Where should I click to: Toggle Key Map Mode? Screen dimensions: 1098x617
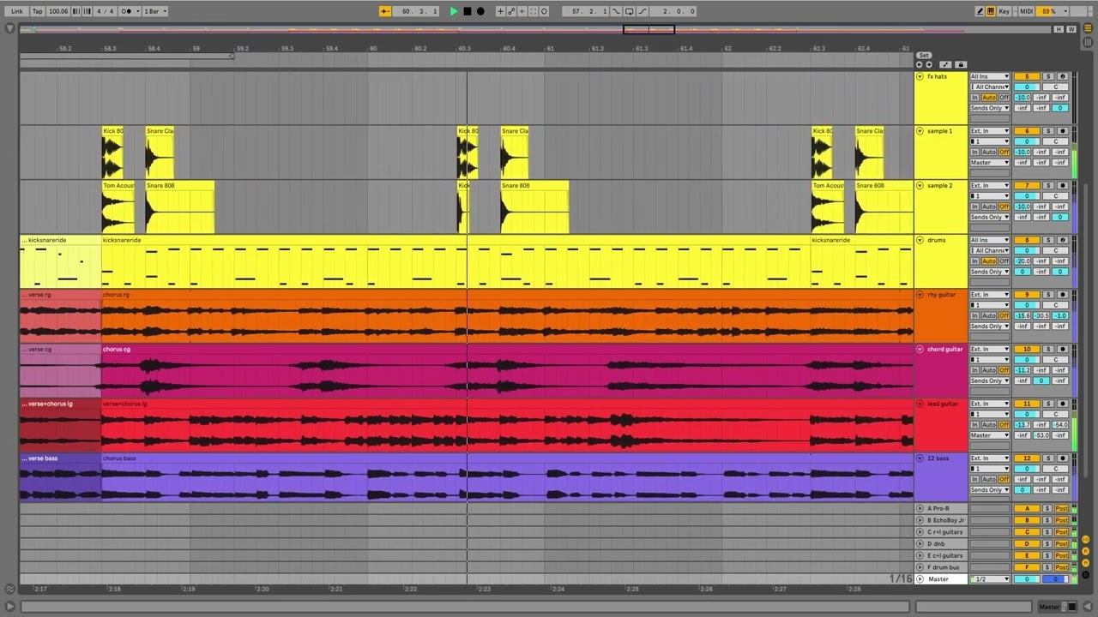pyautogui.click(x=1004, y=11)
